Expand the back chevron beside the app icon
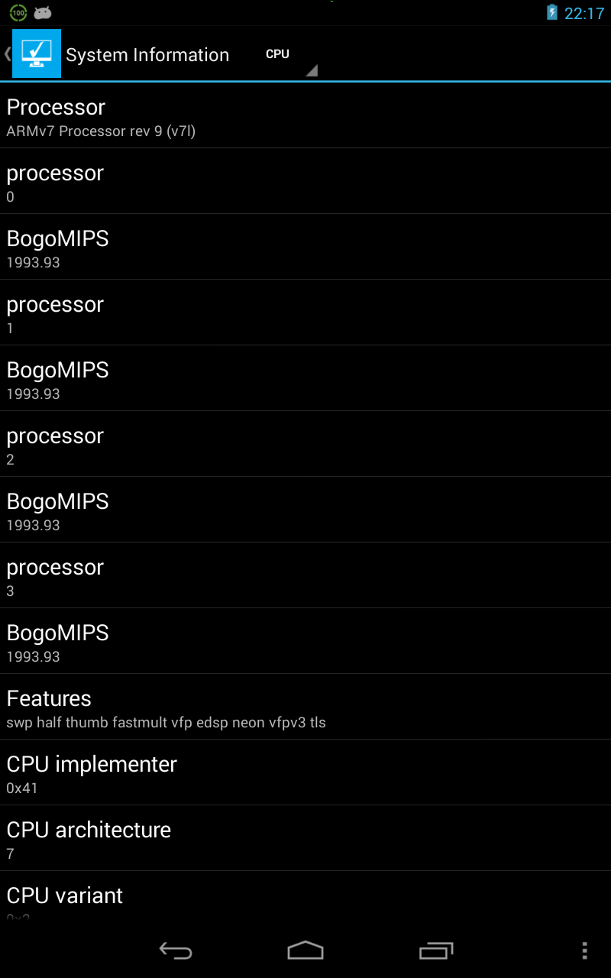611x978 pixels. pos(5,53)
